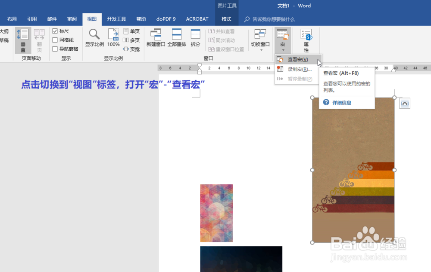Open the ACROBAT ribbon tab
This screenshot has height=272, width=431.
click(x=197, y=19)
